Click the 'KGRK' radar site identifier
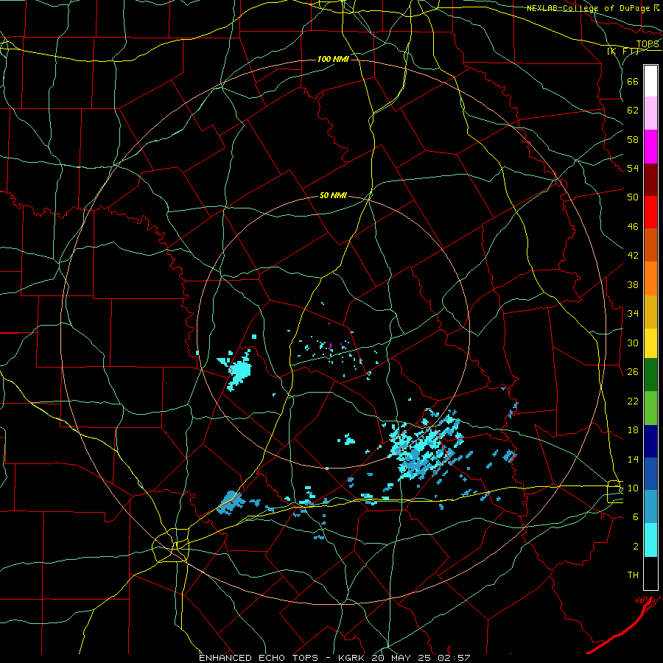 click(x=353, y=658)
